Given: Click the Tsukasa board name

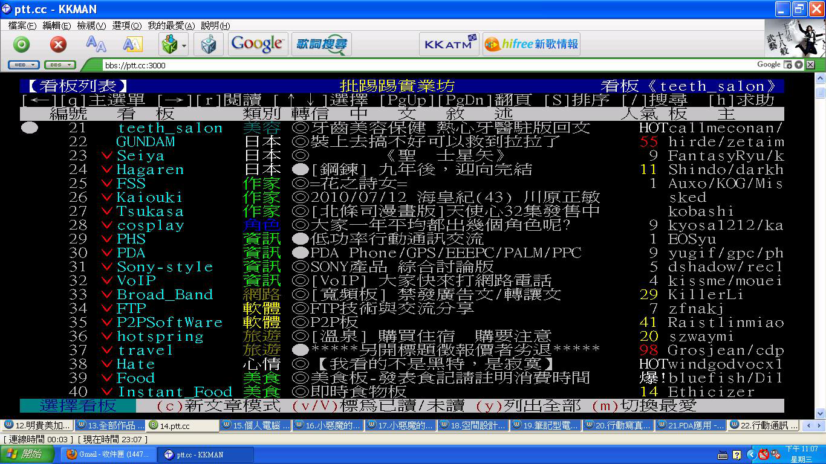Looking at the screenshot, I should tap(150, 211).
